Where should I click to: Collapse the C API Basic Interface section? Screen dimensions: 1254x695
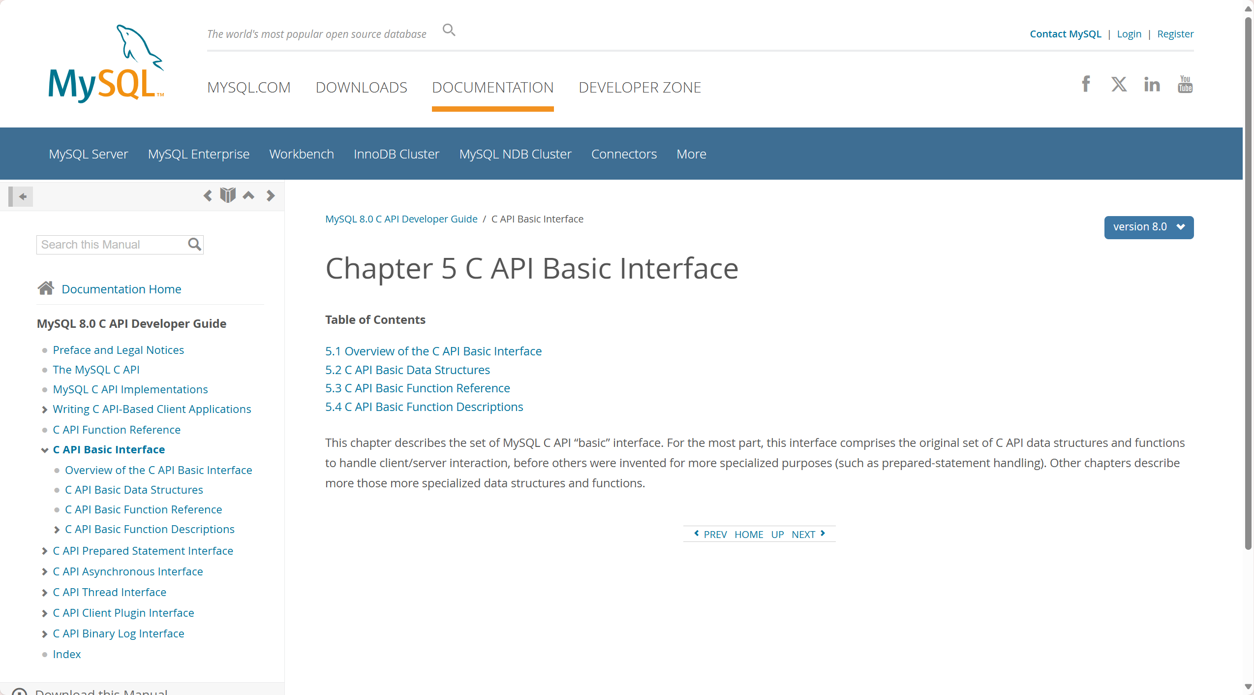coord(44,450)
